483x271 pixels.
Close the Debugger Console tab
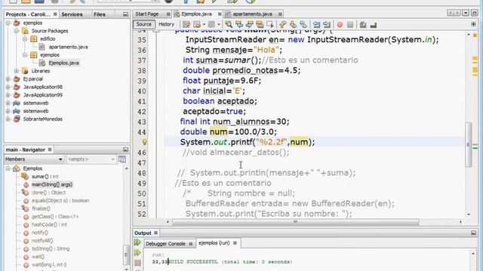coord(190,244)
